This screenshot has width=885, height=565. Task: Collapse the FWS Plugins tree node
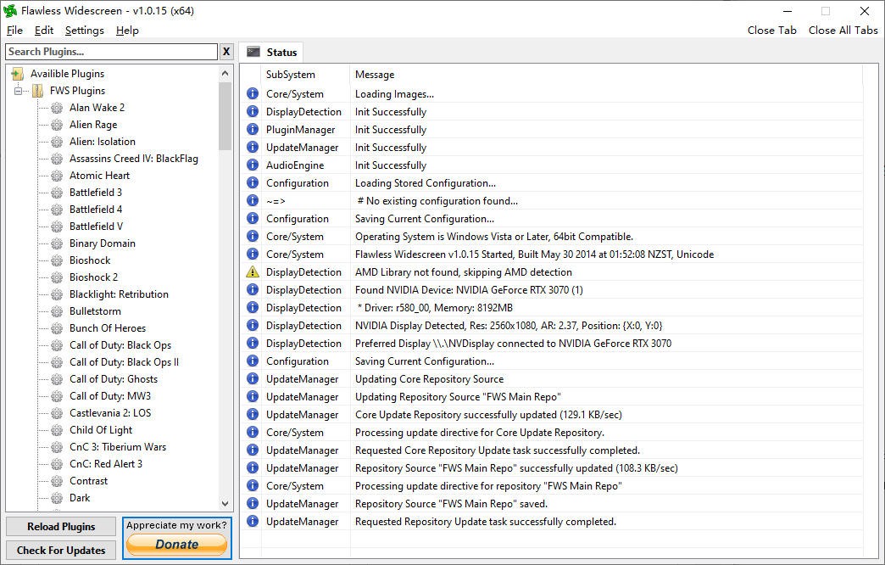18,91
